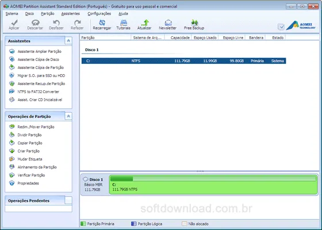
Task: Click the NTFS file system cell
Action: (x=136, y=61)
